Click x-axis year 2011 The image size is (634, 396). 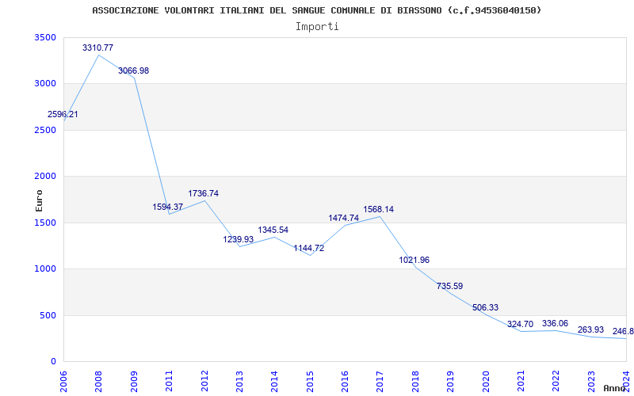tap(170, 381)
